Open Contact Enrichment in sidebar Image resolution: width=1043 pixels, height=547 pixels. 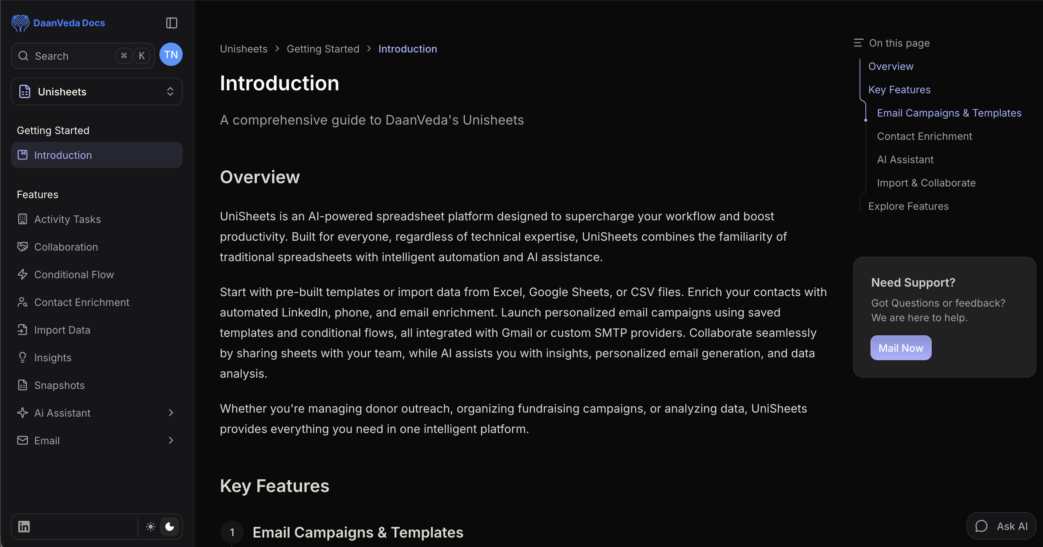(x=82, y=302)
